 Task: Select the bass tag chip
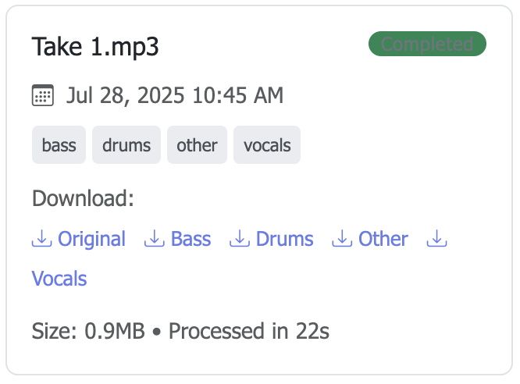pyautogui.click(x=59, y=145)
